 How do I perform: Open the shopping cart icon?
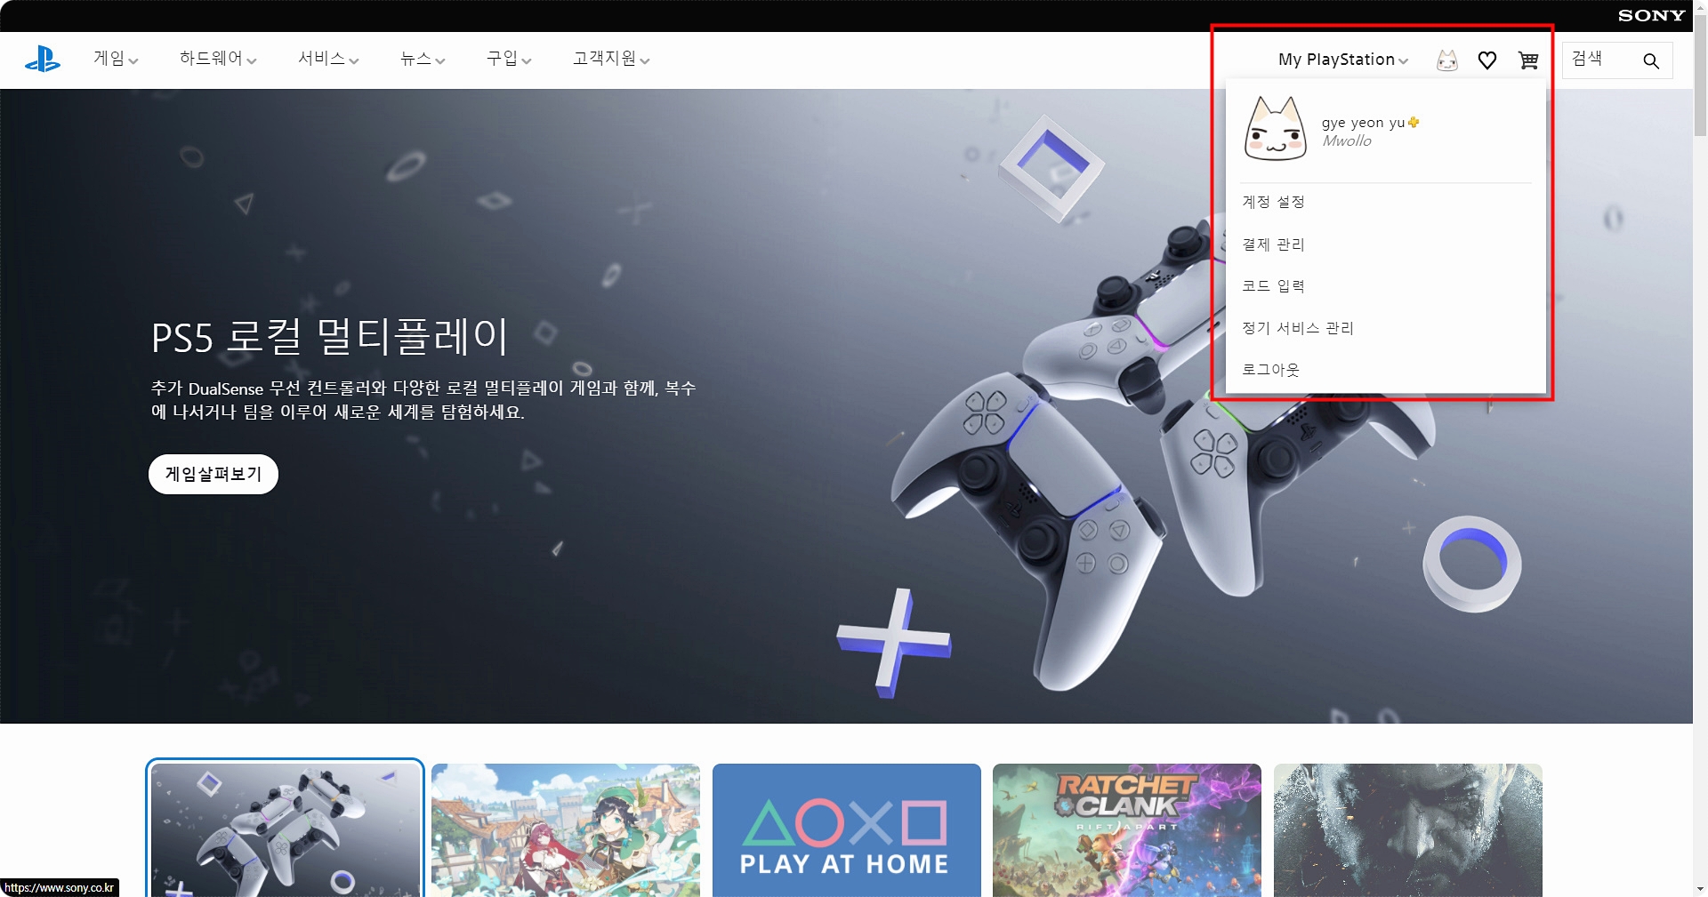coord(1528,60)
